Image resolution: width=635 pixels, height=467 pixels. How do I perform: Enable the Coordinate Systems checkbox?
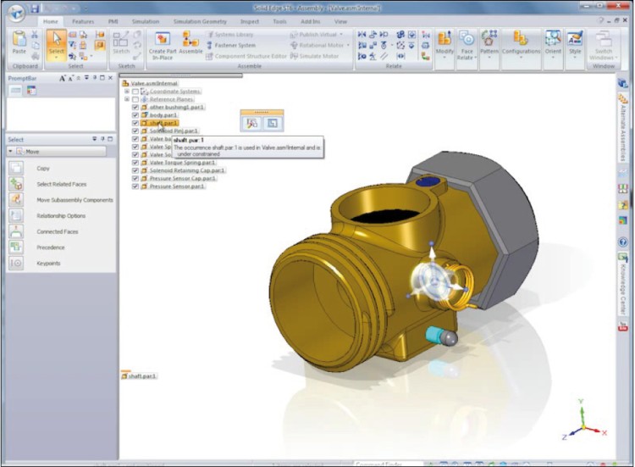click(x=135, y=92)
